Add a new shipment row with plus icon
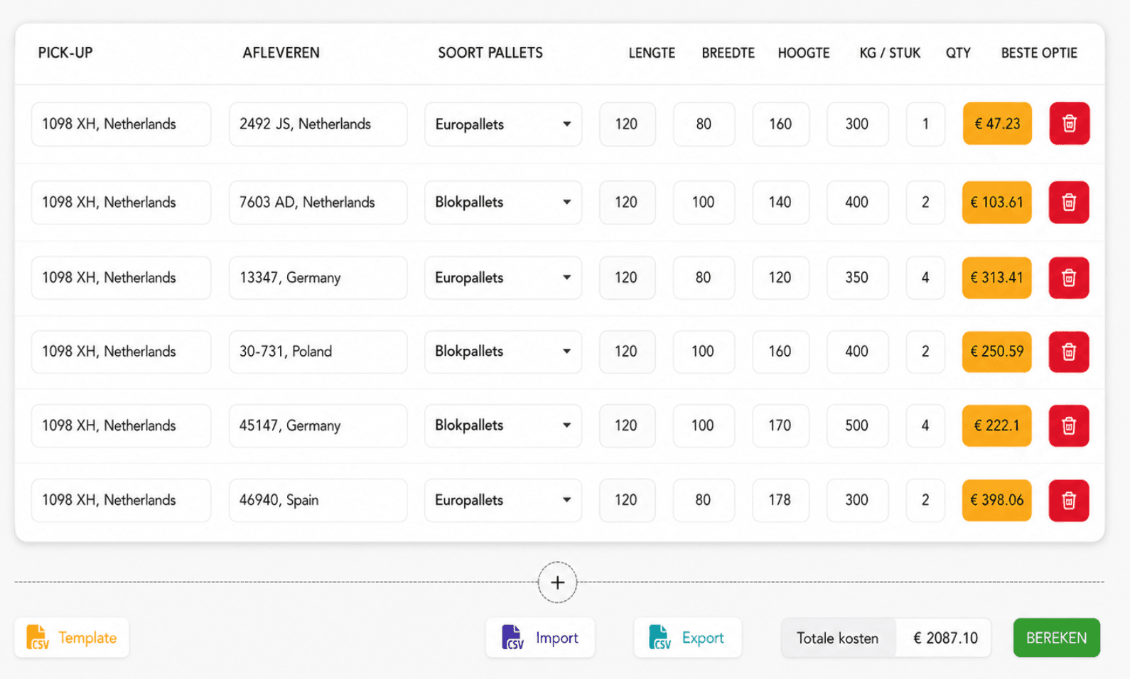Screen dimensions: 1130x679 557,582
